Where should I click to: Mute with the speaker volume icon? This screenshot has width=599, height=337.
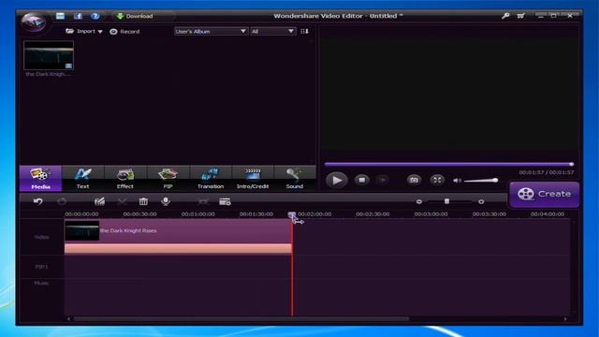pyautogui.click(x=457, y=181)
